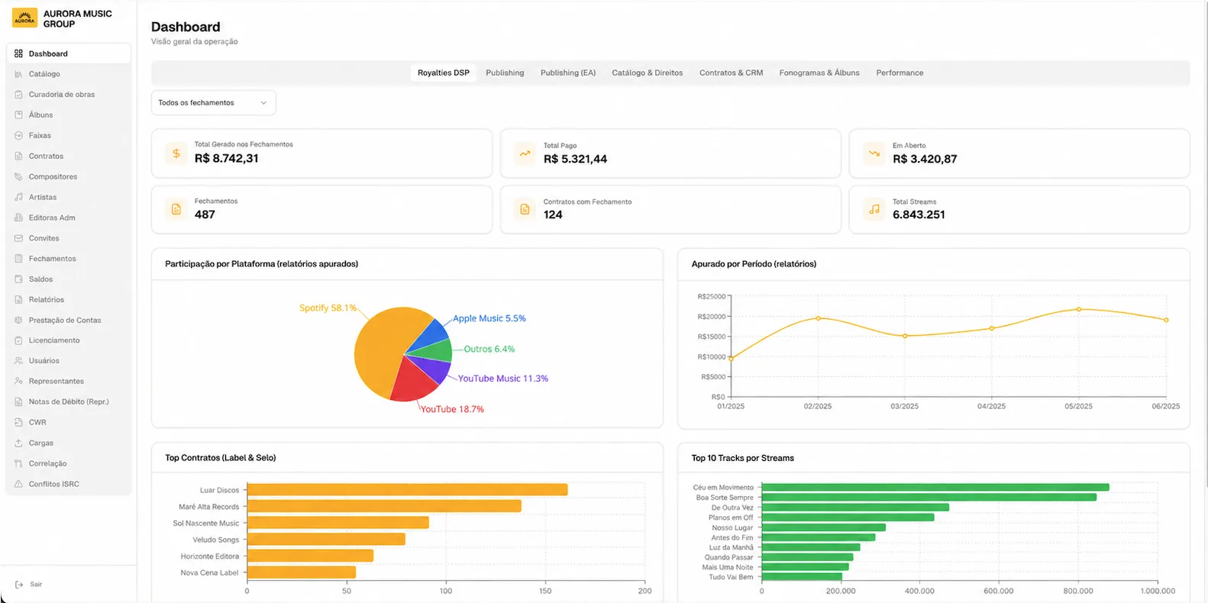Switch to the Publishing tab
The image size is (1208, 603).
tap(505, 73)
